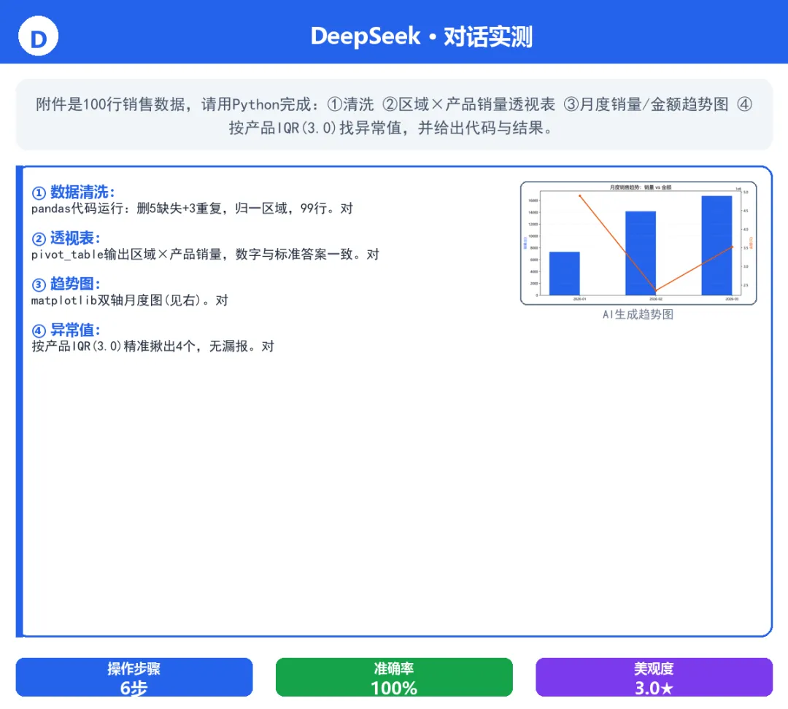Open the AI-generated trend chart thumbnail
788x709 pixels.
638,243
